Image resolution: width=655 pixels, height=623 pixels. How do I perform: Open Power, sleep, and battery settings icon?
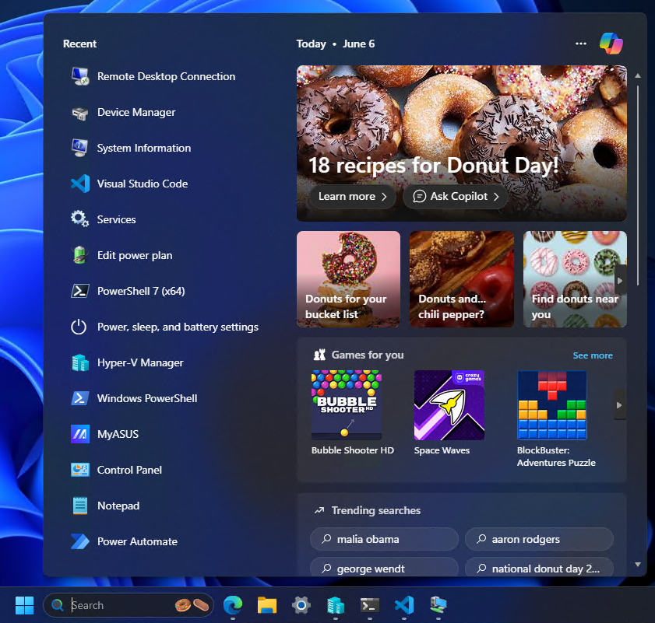[x=79, y=327]
